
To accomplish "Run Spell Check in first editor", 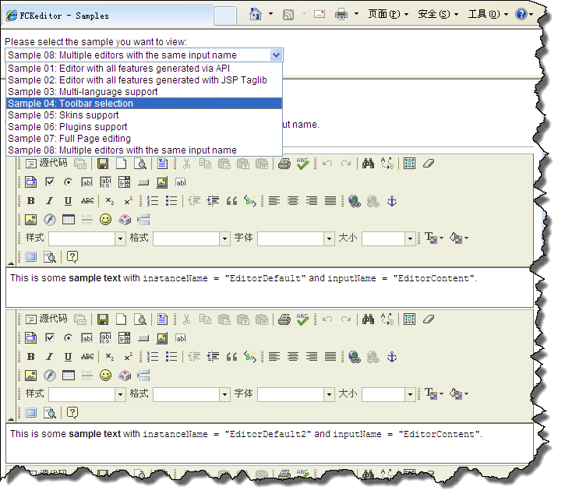I will tap(302, 164).
